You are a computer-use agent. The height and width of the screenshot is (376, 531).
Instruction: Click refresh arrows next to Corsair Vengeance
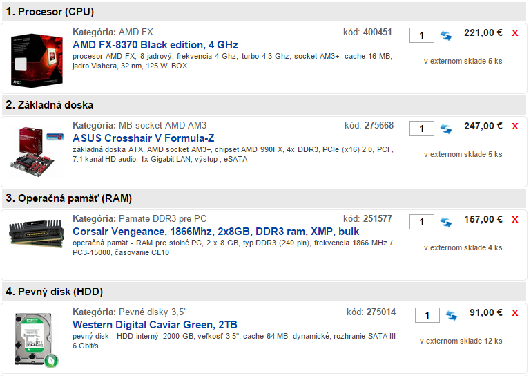[x=446, y=223]
